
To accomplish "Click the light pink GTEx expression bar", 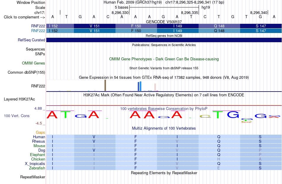I will click(155, 87).
